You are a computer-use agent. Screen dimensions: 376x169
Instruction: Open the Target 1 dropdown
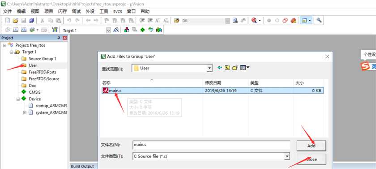[109, 30]
